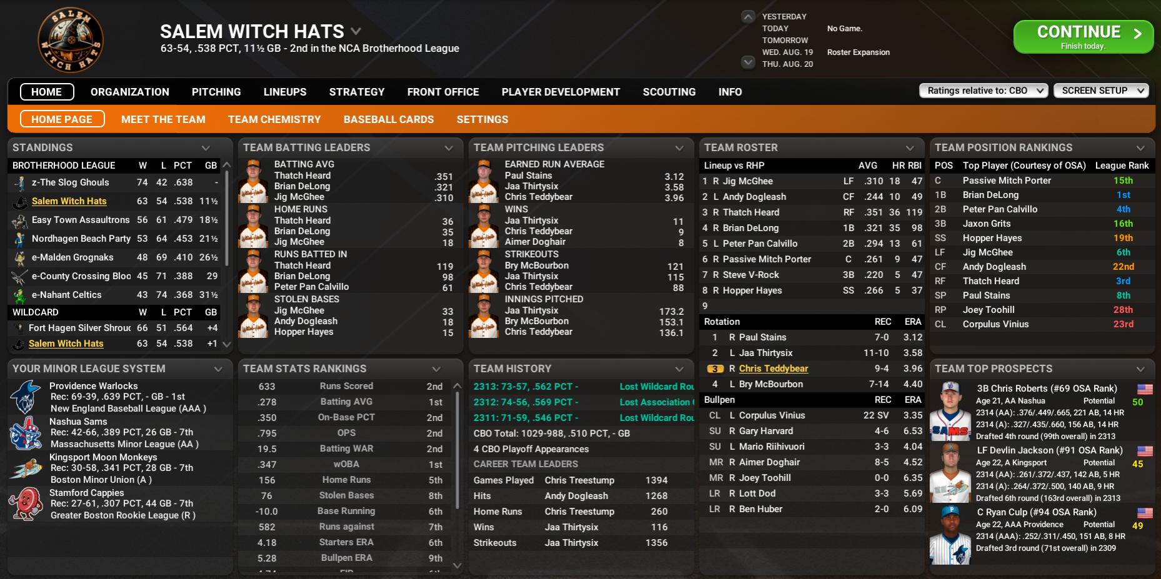The height and width of the screenshot is (579, 1161).
Task: Open Chris Teddybear link in Rotation
Action: tap(773, 369)
